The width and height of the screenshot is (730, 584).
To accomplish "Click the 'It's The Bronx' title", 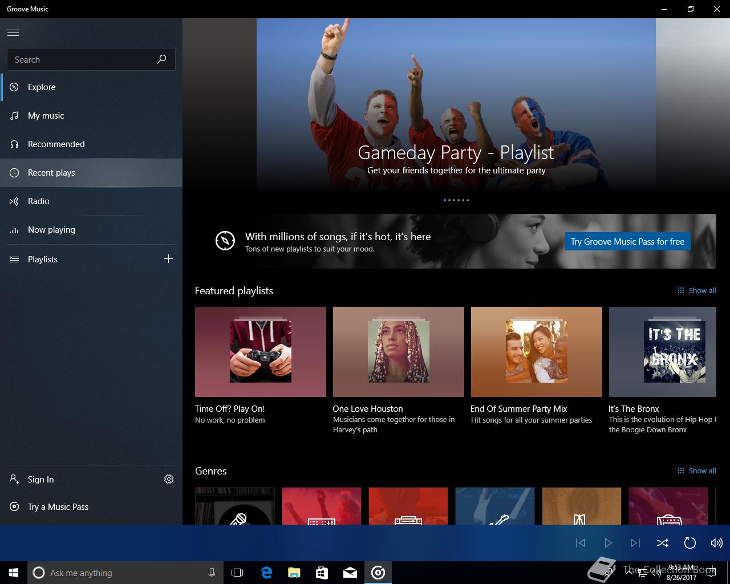I will click(x=634, y=409).
